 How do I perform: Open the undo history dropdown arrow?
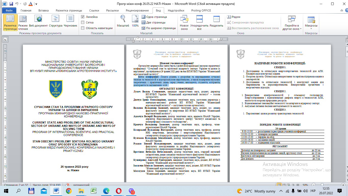point(20,4)
